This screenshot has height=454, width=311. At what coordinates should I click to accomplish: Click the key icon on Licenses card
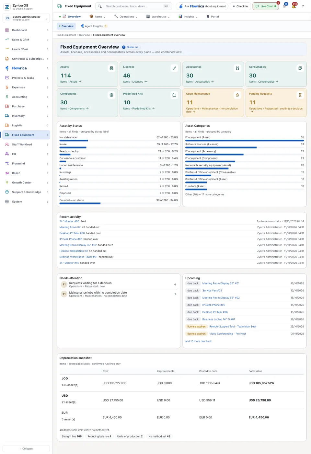pyautogui.click(x=174, y=68)
